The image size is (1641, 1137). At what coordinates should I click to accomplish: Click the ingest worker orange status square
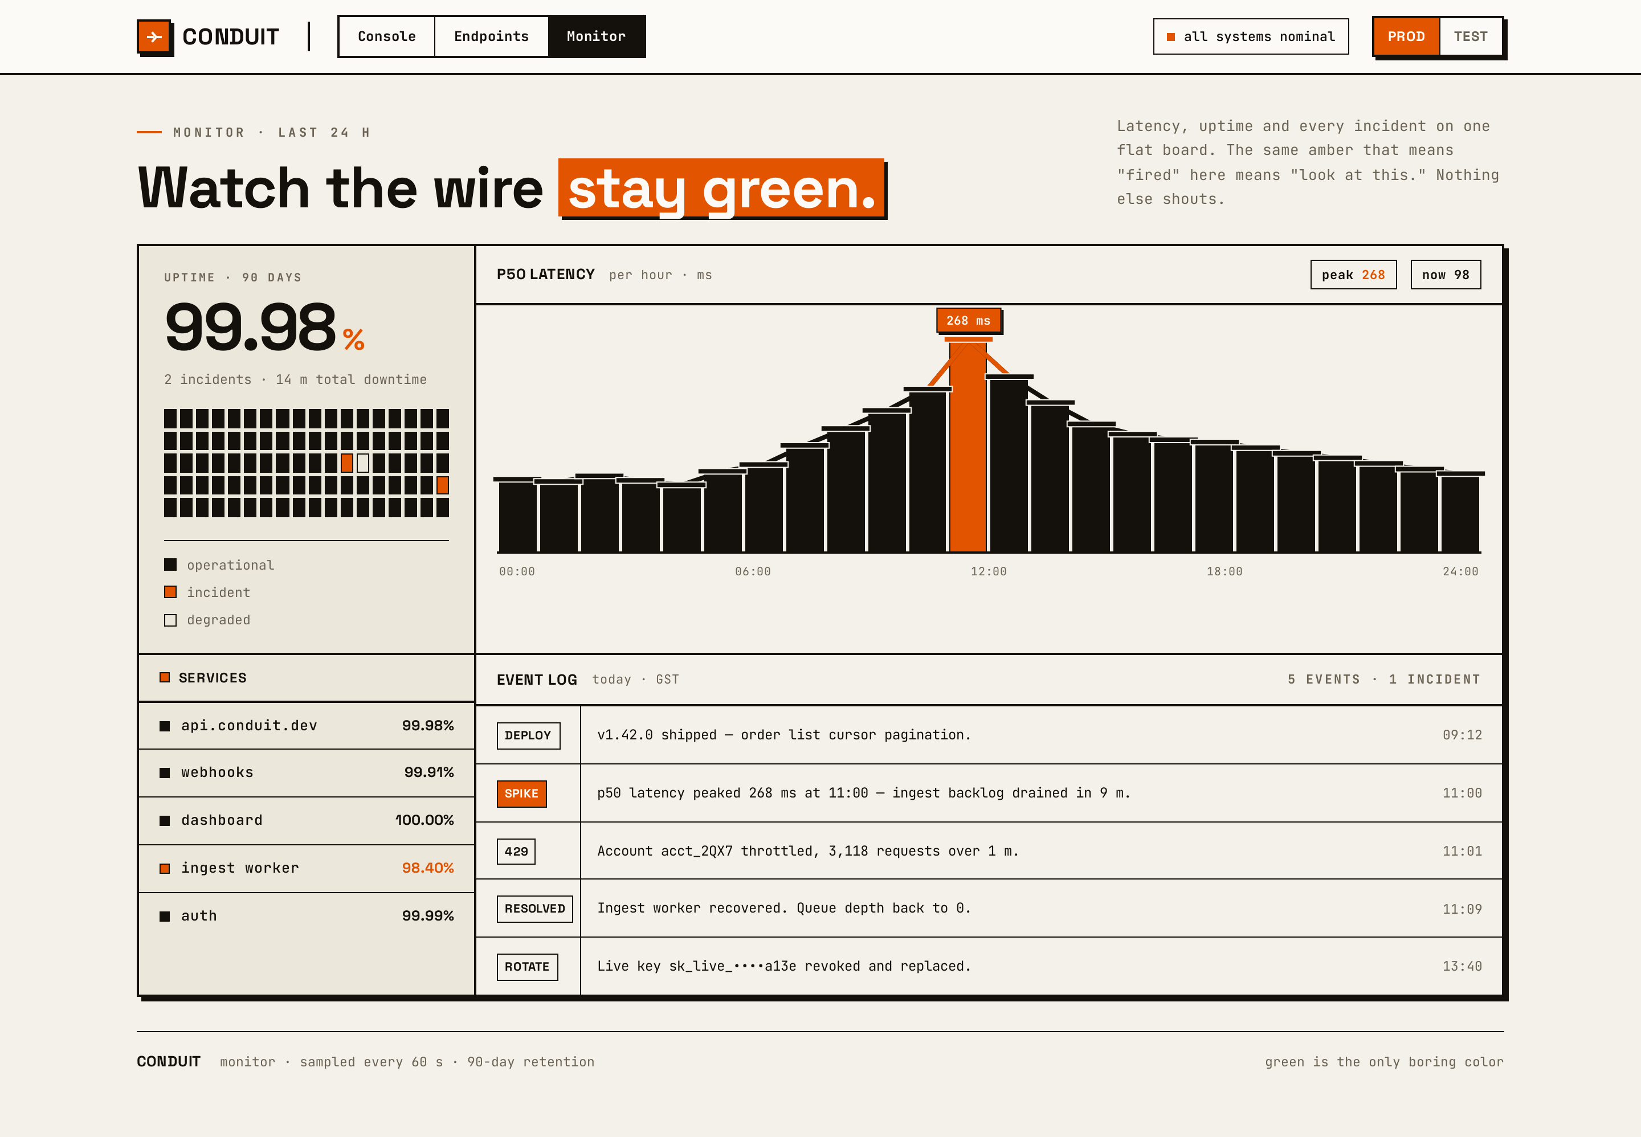click(x=165, y=869)
